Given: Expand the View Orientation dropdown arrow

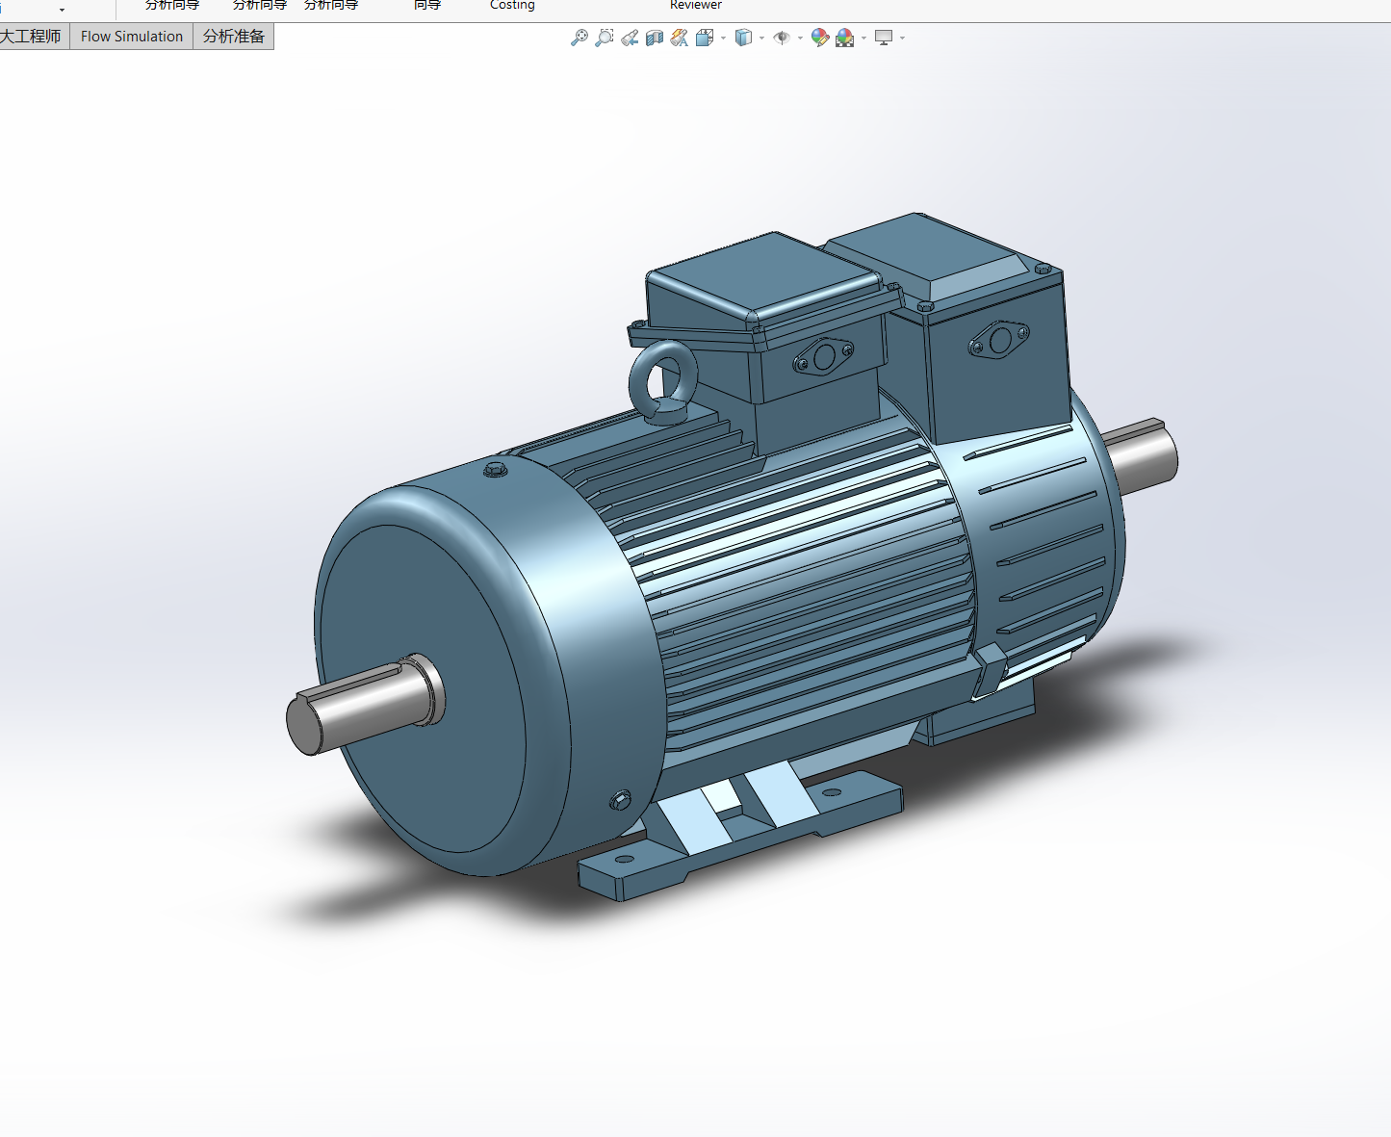Looking at the screenshot, I should (723, 39).
